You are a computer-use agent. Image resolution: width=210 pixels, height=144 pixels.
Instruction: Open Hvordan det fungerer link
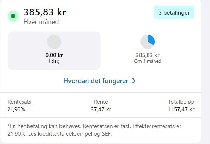coord(96,81)
